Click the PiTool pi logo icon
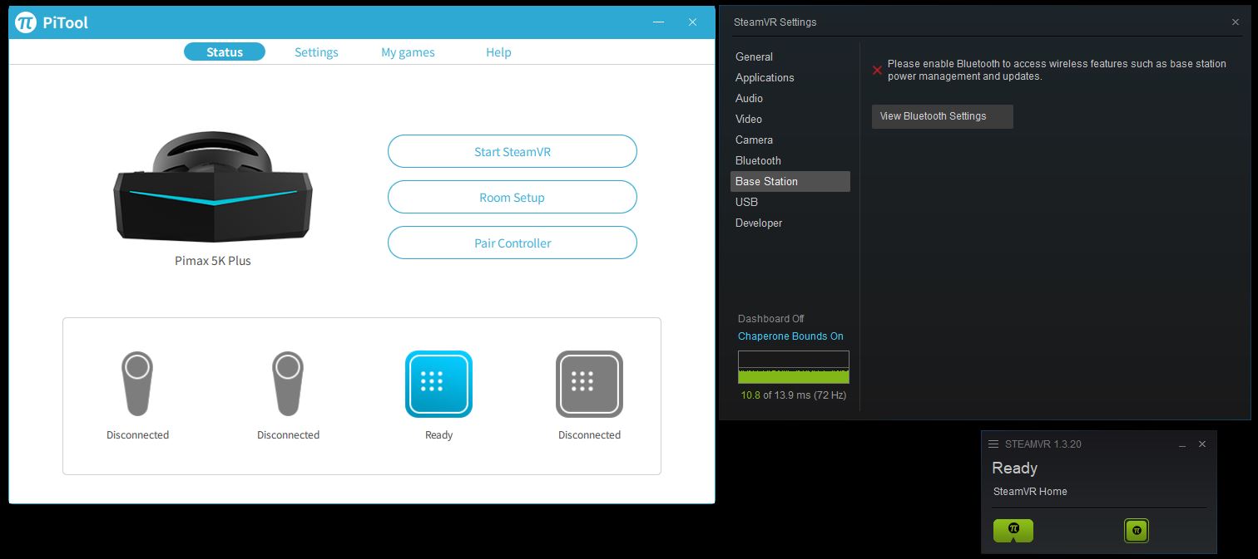 click(x=26, y=22)
